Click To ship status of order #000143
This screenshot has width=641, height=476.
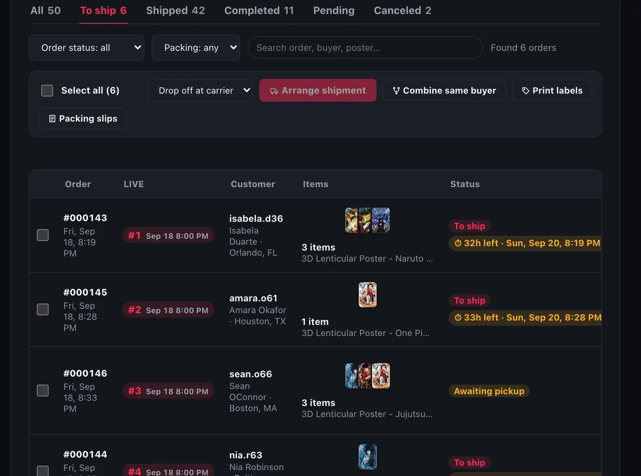coord(470,226)
